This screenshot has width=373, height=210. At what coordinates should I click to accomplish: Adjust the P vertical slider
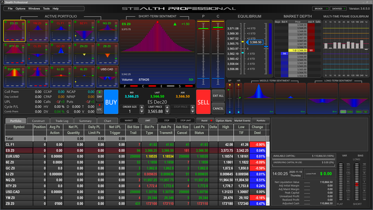point(203,54)
